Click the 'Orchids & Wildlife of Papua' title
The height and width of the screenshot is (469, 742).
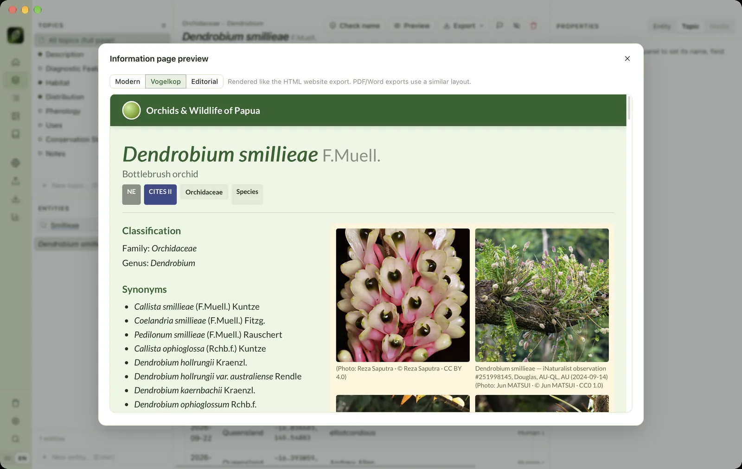click(x=203, y=111)
